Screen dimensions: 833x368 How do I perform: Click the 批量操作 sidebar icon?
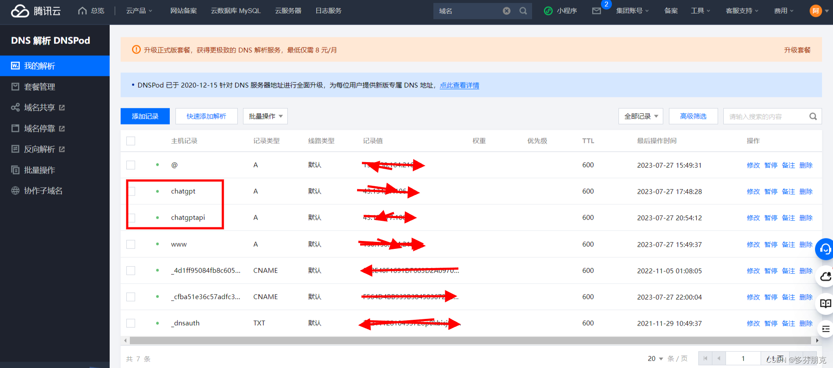coord(15,170)
